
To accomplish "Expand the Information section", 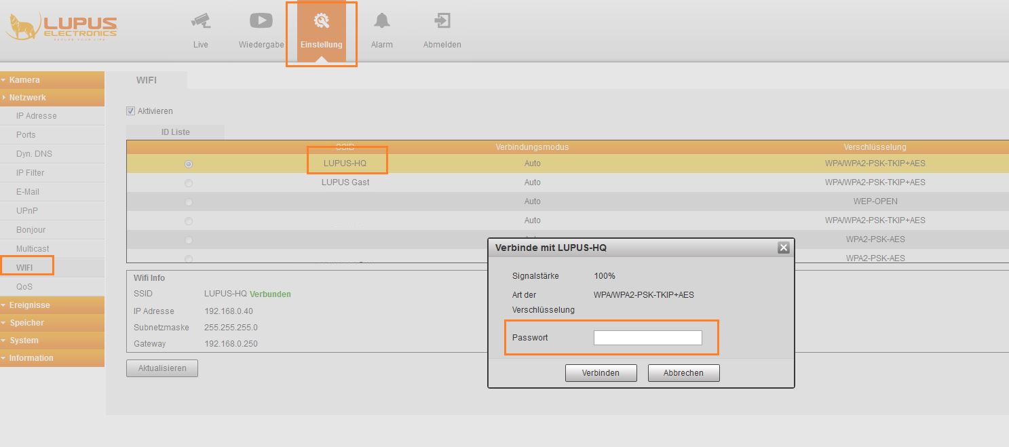I will point(52,358).
